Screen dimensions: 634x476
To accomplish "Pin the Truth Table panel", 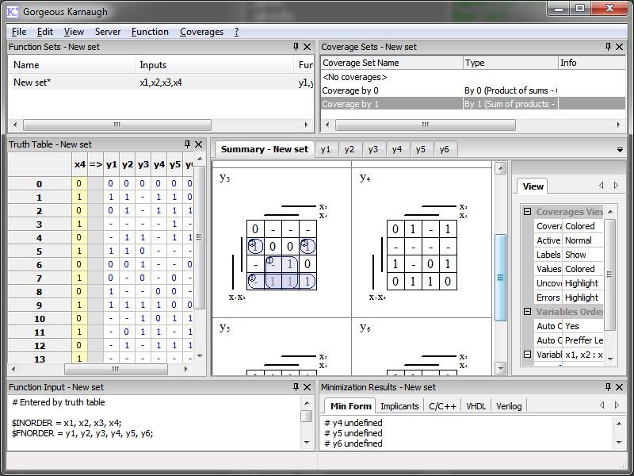I will pos(187,144).
